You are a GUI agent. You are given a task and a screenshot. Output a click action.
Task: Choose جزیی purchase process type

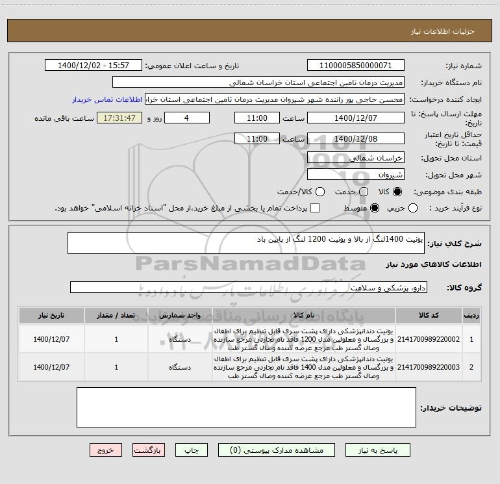click(412, 209)
